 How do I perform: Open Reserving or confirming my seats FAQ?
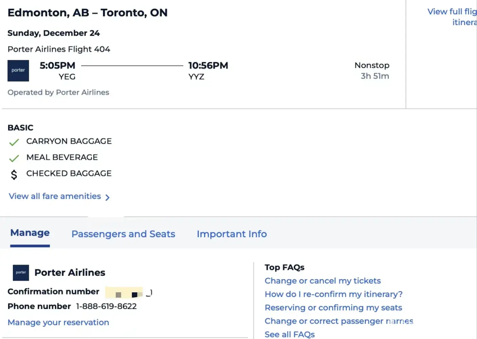click(333, 307)
